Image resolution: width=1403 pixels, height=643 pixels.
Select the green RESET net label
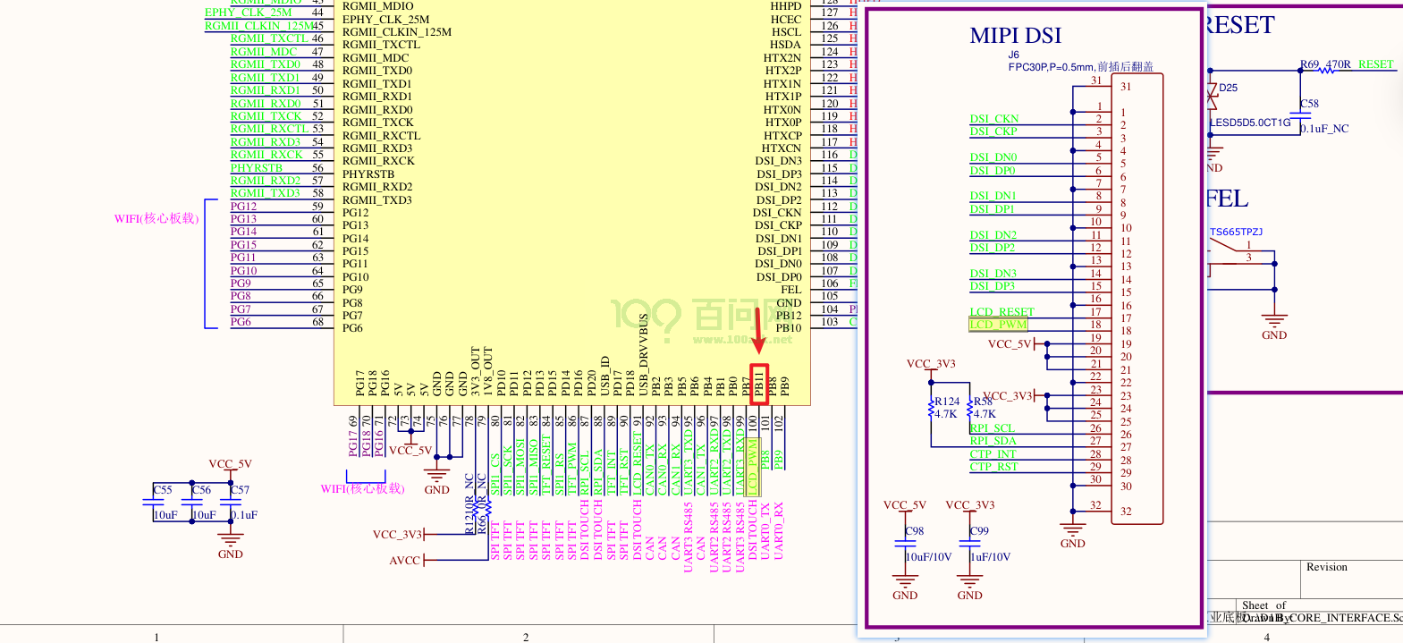point(1375,64)
